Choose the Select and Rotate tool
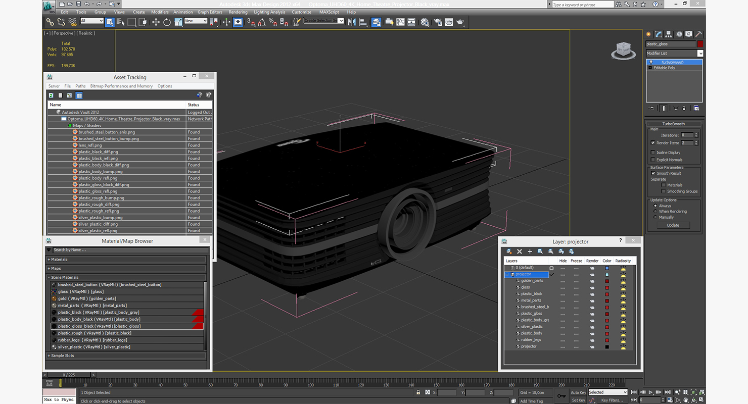748x404 pixels. click(x=167, y=22)
